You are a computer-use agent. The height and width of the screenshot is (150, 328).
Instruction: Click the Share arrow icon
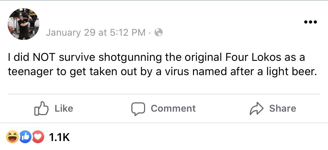pos(256,108)
